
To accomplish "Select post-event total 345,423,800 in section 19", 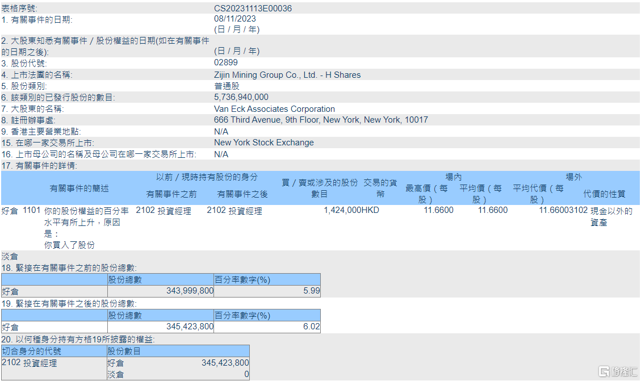I will [190, 326].
